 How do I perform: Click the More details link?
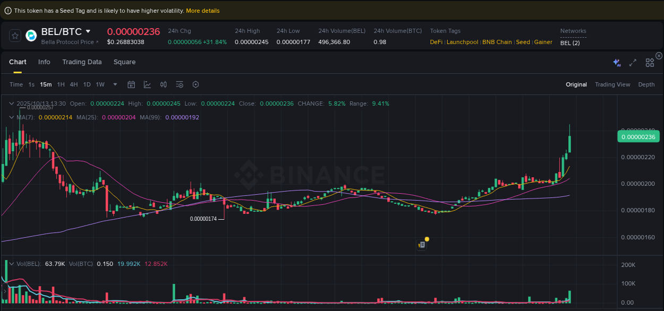pos(202,10)
